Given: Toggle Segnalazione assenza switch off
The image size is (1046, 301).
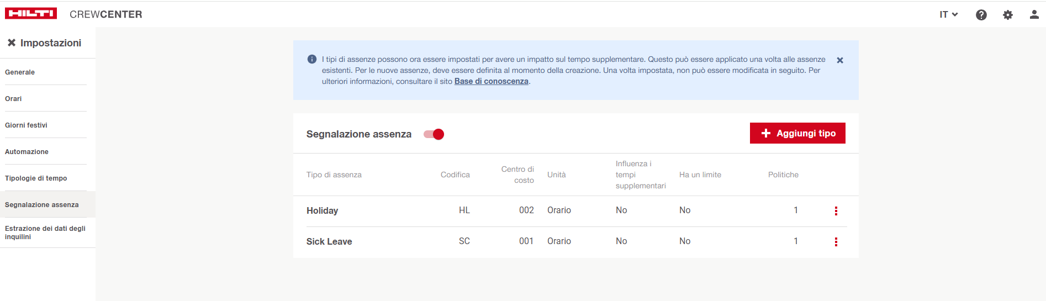Looking at the screenshot, I should click(434, 134).
